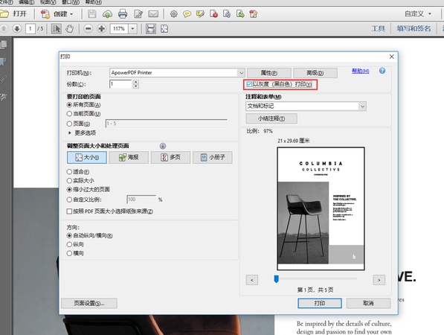Choose the text selection cursor tool
This screenshot has height=335, width=444.
pos(56,28)
